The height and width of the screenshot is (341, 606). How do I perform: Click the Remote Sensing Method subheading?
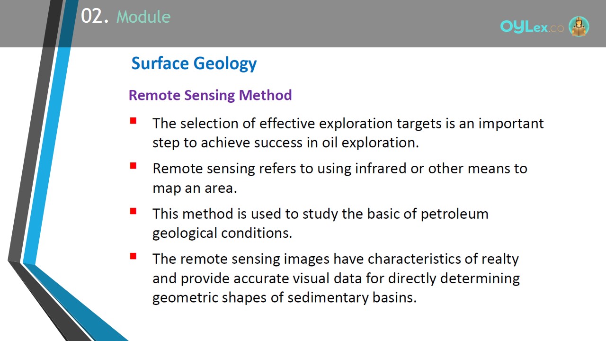(x=210, y=95)
